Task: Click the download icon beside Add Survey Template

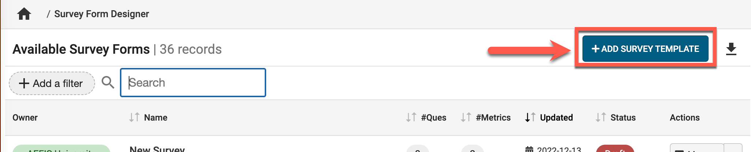Action: point(731,49)
